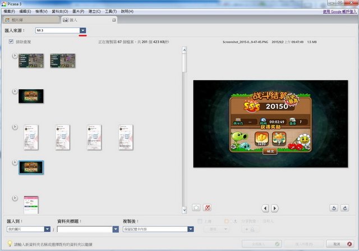
Task: Click the thumbnail list scroll-up arrow
Action: click(x=185, y=50)
